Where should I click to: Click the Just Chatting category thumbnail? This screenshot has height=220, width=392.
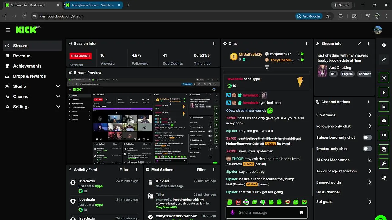(322, 71)
